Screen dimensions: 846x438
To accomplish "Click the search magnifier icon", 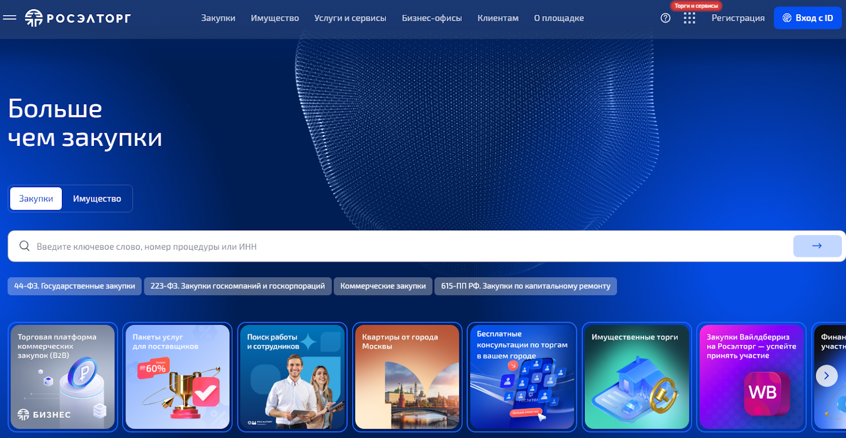I will click(x=24, y=246).
